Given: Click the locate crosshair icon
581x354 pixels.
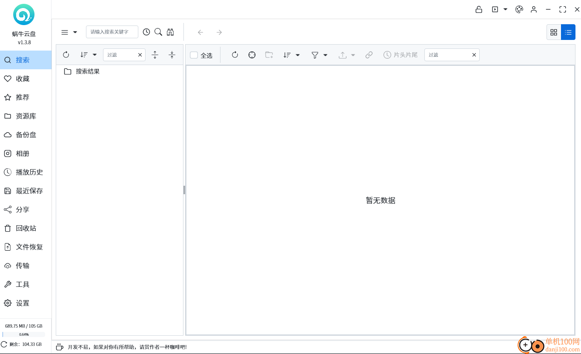Looking at the screenshot, I should point(252,55).
